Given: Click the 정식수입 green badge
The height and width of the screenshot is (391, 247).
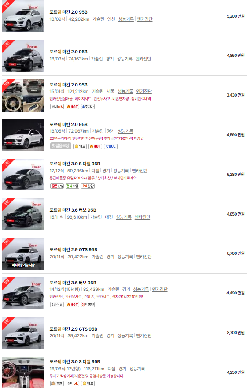Looking at the screenshot, I should click(72, 186).
